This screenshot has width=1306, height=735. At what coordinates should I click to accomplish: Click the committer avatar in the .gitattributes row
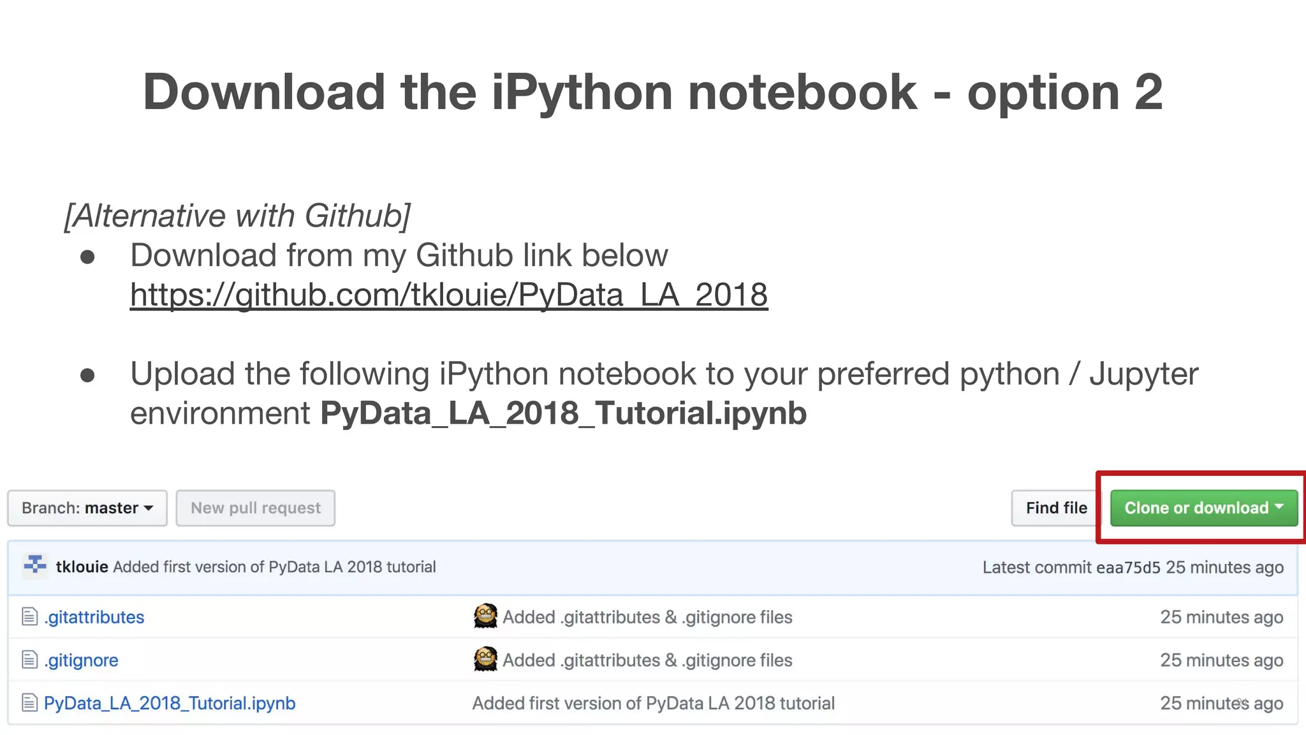[x=485, y=616]
